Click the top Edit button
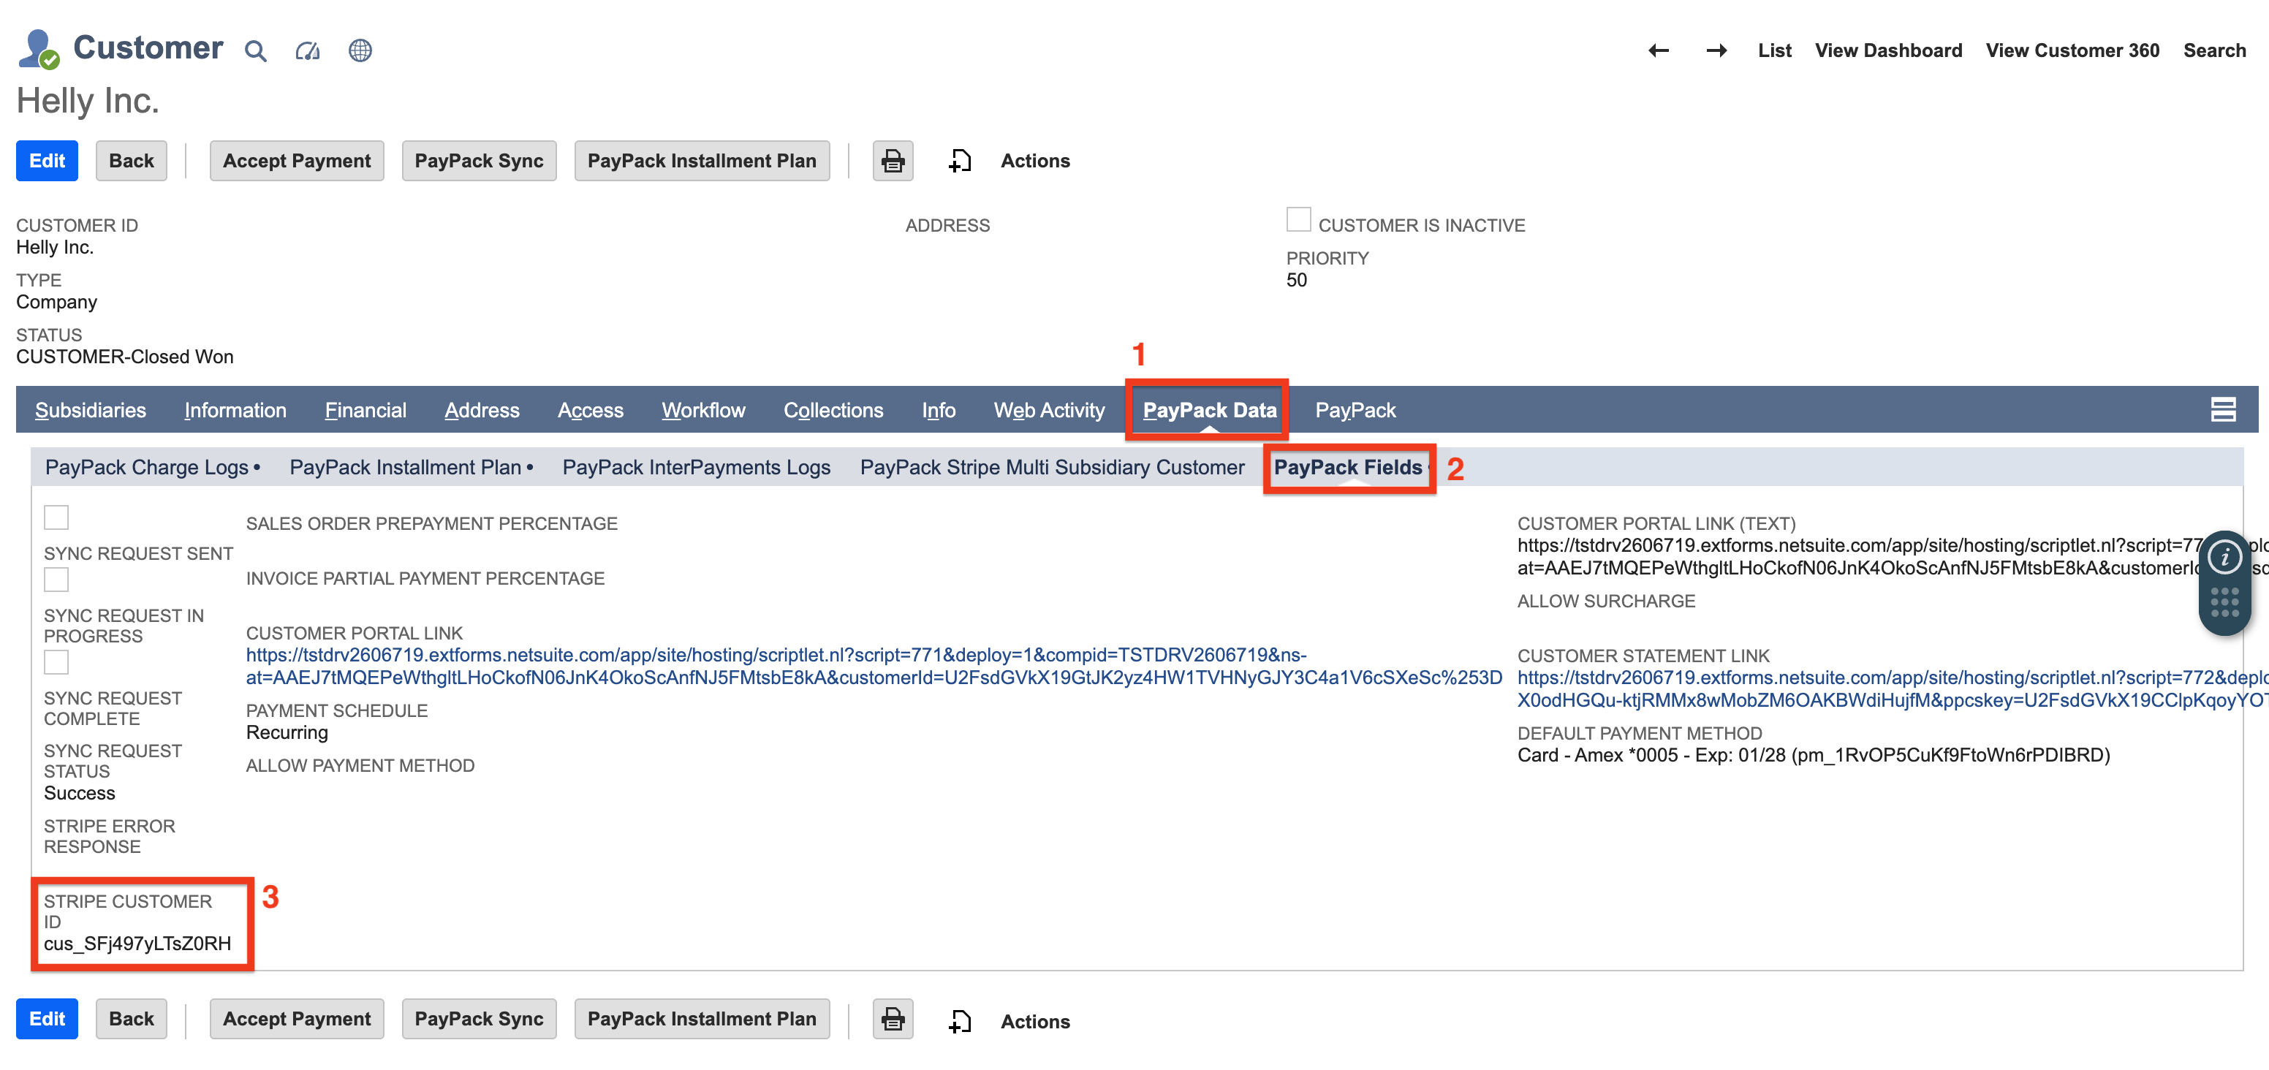This screenshot has width=2269, height=1070. pos(47,162)
